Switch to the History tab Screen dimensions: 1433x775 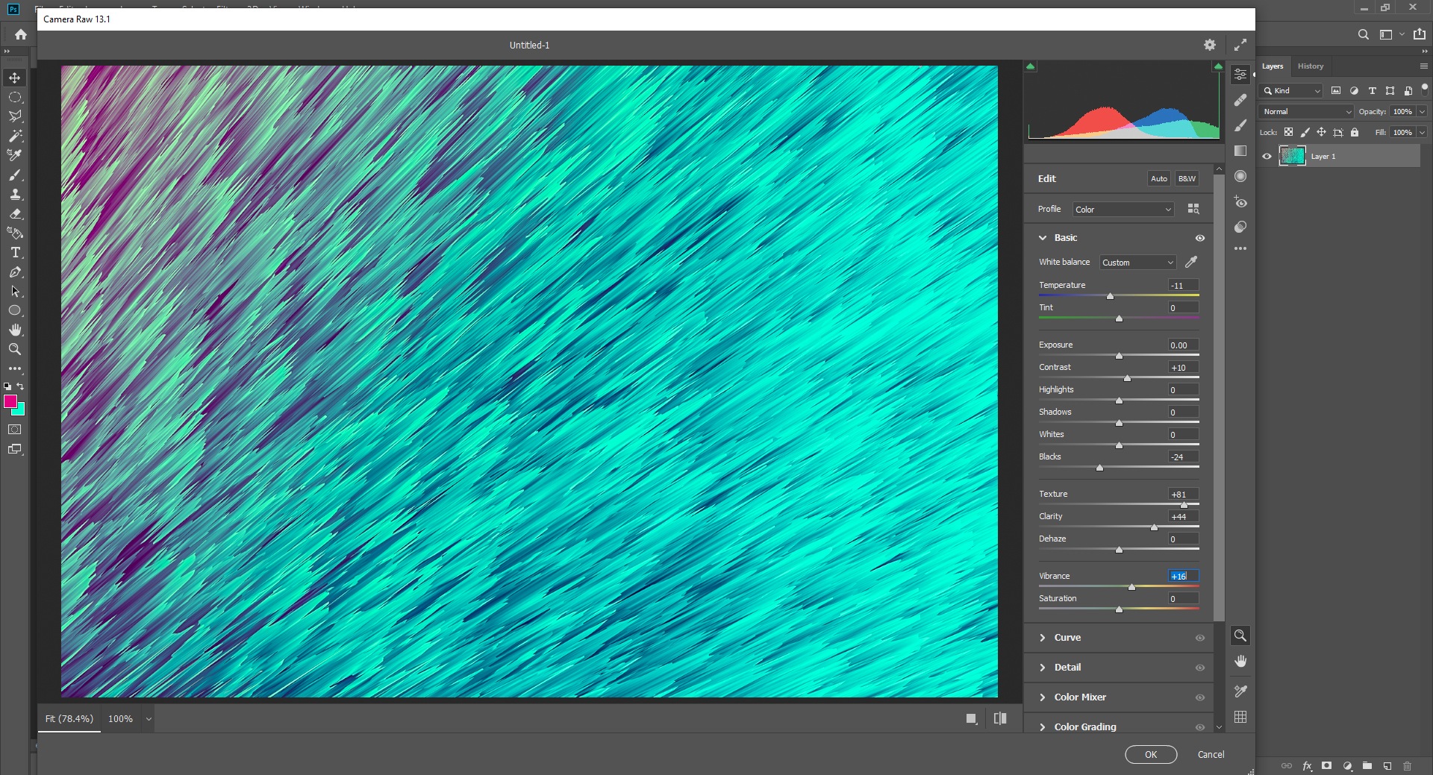(1311, 66)
